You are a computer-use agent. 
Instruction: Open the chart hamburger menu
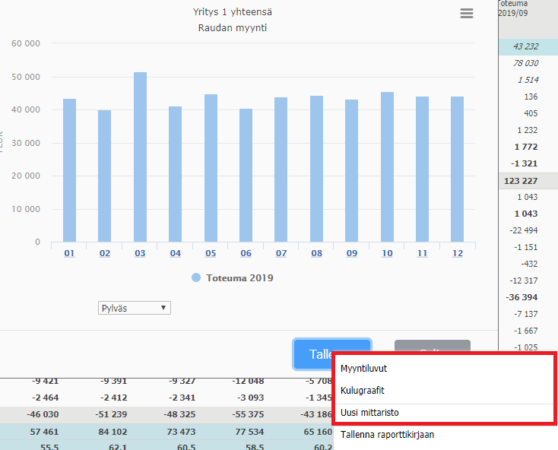[x=467, y=14]
